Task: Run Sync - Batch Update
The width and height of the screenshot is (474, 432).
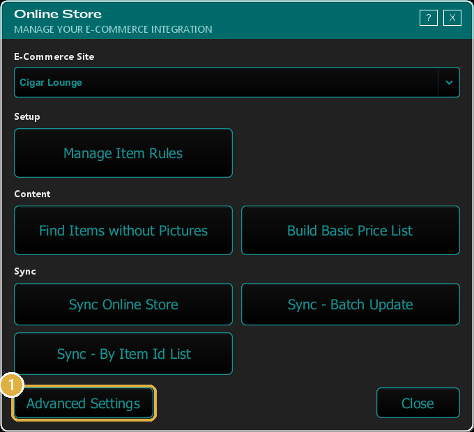Action: 351,304
